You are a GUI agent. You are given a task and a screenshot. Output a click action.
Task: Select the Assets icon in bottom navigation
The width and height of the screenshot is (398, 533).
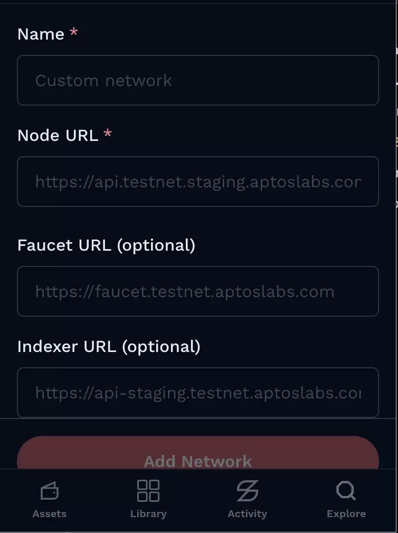click(49, 490)
